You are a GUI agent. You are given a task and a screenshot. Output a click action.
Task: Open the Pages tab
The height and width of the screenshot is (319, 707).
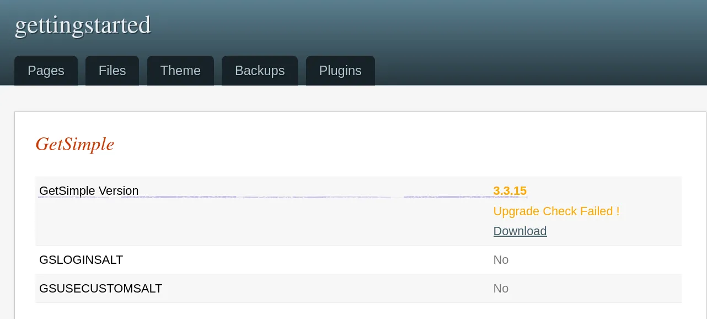coord(46,71)
